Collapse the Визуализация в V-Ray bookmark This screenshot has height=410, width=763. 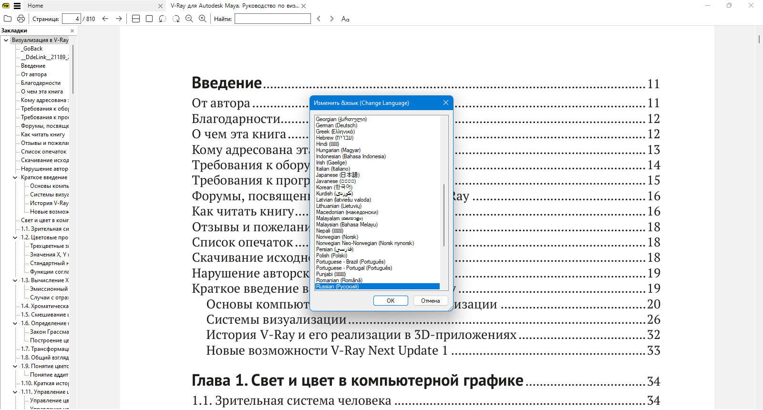[6, 40]
